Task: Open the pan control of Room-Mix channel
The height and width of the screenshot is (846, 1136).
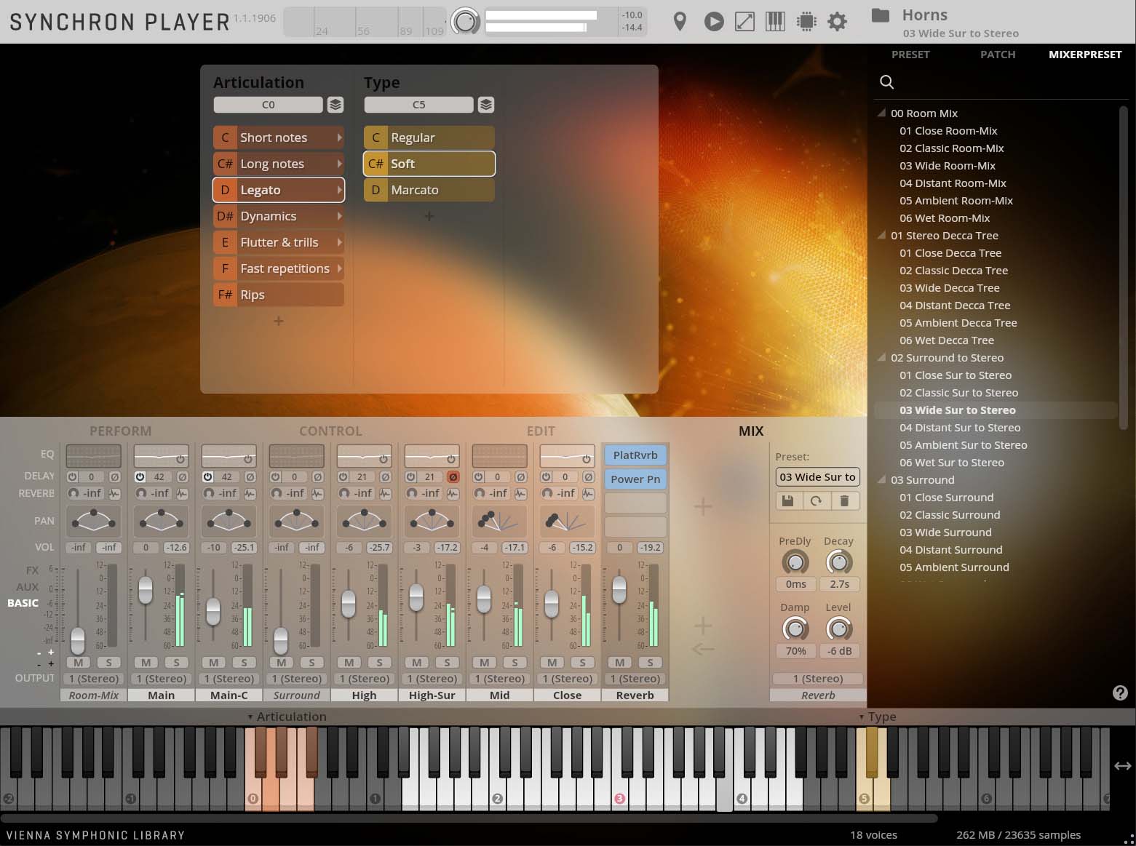Action: point(93,521)
